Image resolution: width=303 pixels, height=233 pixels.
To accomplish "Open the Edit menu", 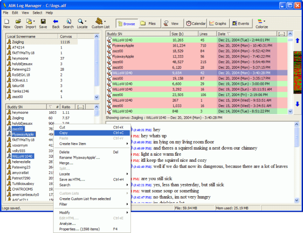I will pyautogui.click(x=15, y=13).
